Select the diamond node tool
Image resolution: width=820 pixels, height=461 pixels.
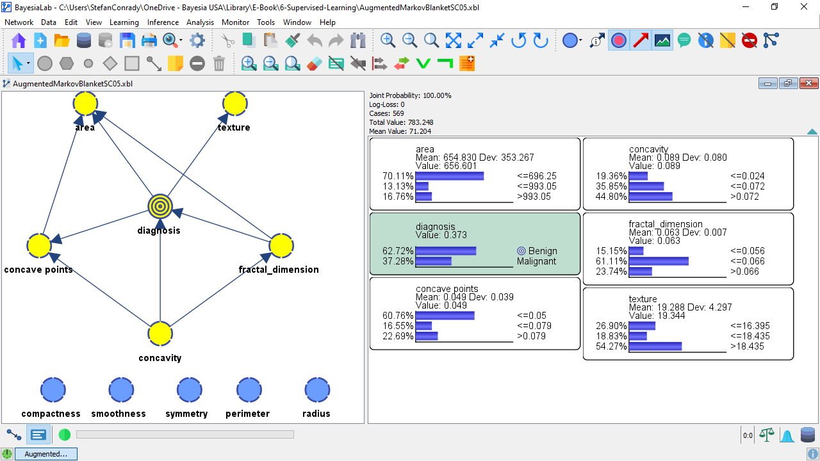[x=110, y=63]
